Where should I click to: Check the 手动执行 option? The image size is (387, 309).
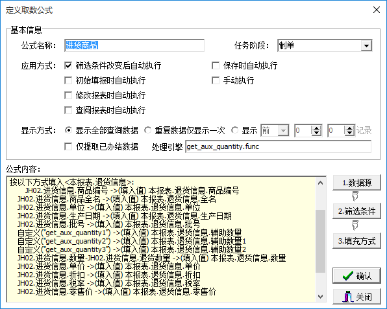coord(216,80)
